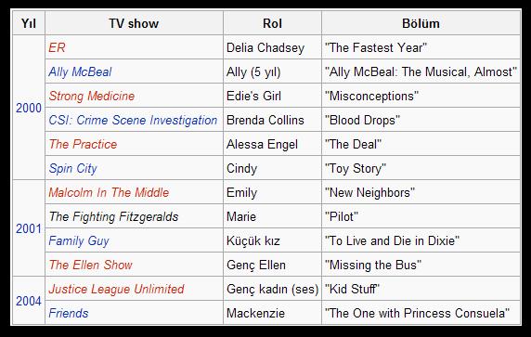Click The Fighting Fitzgeralds title text
The height and width of the screenshot is (337, 531).
114,216
